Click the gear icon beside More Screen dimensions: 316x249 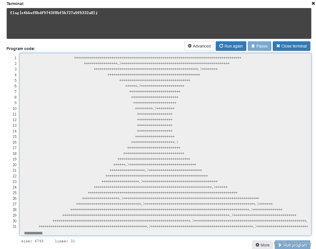(257, 245)
